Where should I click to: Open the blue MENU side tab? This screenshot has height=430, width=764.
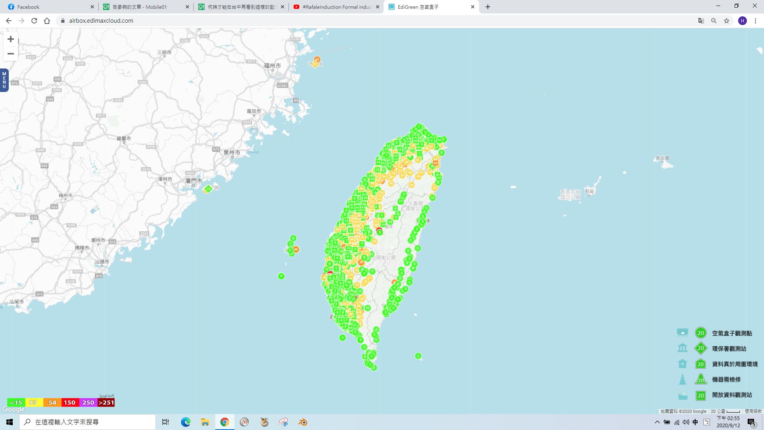(x=4, y=80)
